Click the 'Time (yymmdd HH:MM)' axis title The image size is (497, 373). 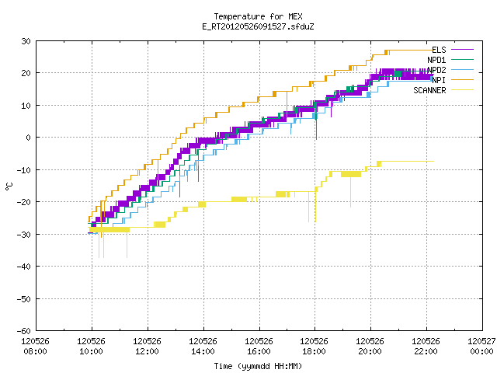pos(258,366)
